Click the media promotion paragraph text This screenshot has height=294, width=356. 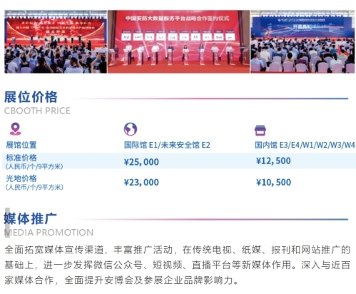178,265
